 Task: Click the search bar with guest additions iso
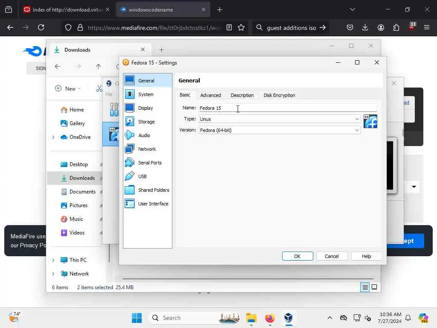coord(291,28)
